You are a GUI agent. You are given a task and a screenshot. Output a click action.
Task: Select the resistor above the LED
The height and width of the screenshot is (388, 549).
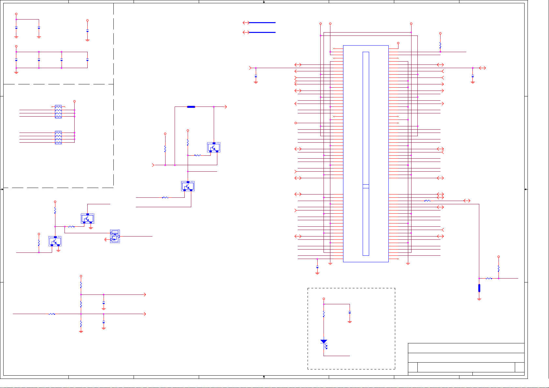click(324, 314)
